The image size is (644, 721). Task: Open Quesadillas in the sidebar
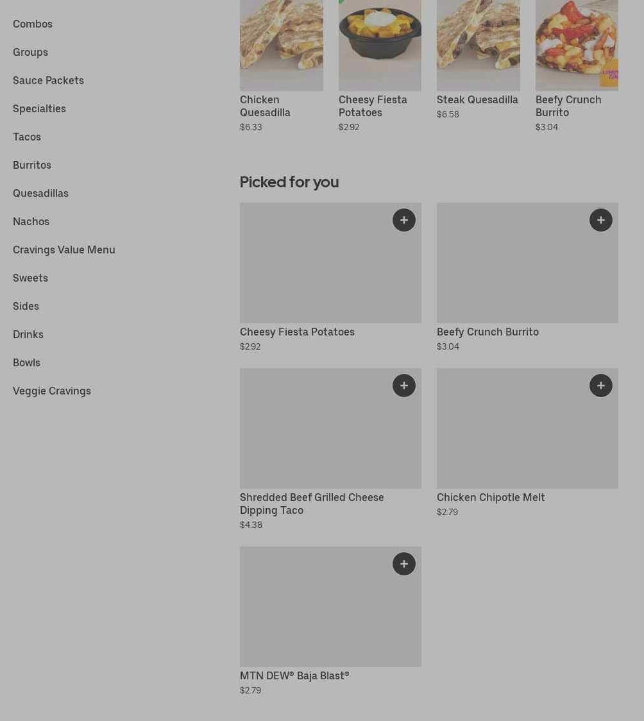pos(40,193)
